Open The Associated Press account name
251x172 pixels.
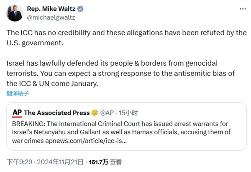(x=57, y=113)
